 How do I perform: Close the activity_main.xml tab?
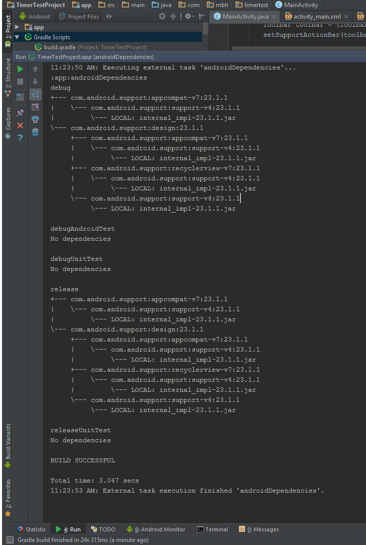click(346, 16)
